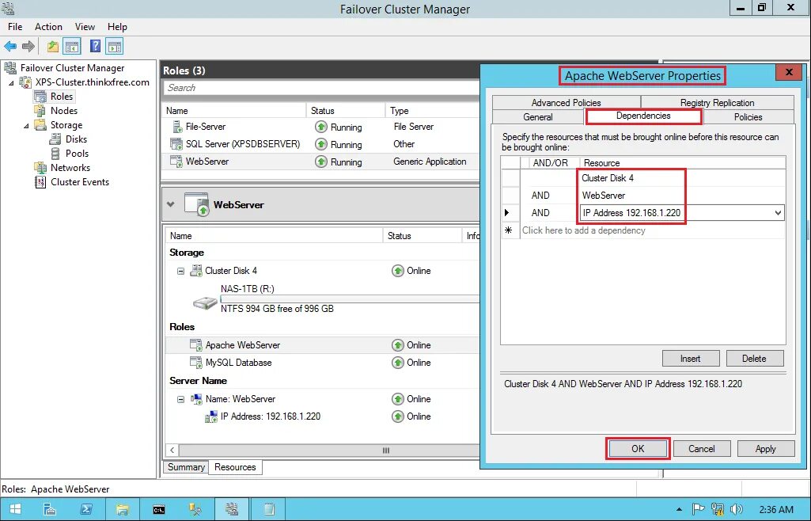Click the large WebServer header icon

(196, 204)
